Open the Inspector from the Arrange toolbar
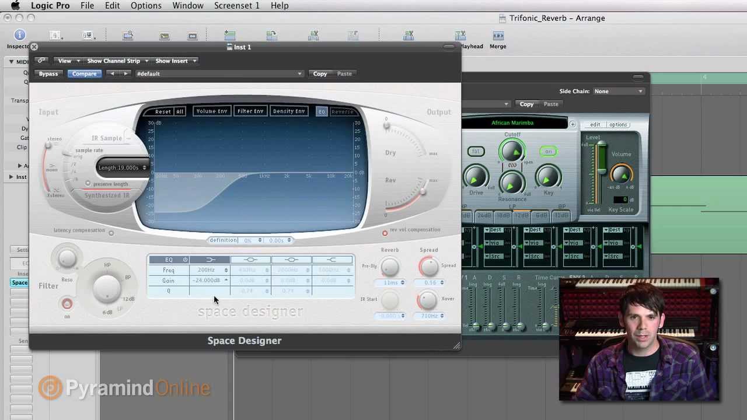Image resolution: width=747 pixels, height=420 pixels. tap(20, 36)
